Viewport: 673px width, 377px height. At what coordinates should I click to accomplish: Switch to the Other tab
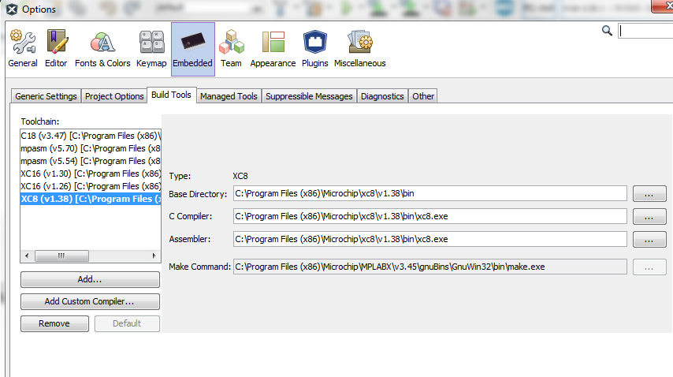tap(423, 96)
